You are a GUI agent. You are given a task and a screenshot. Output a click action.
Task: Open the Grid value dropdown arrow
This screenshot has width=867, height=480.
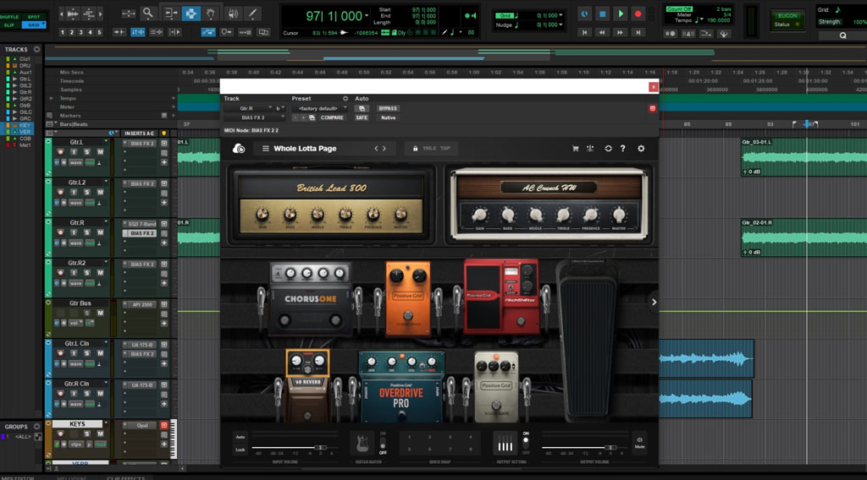click(561, 15)
